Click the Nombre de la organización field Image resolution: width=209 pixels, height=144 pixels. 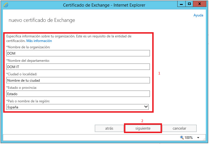coord(78,53)
